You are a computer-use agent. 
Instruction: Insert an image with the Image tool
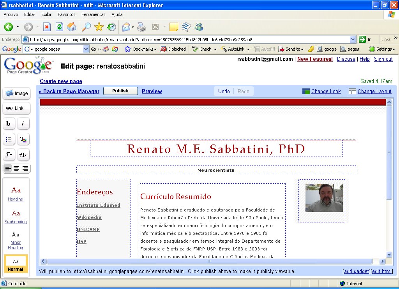pos(16,93)
